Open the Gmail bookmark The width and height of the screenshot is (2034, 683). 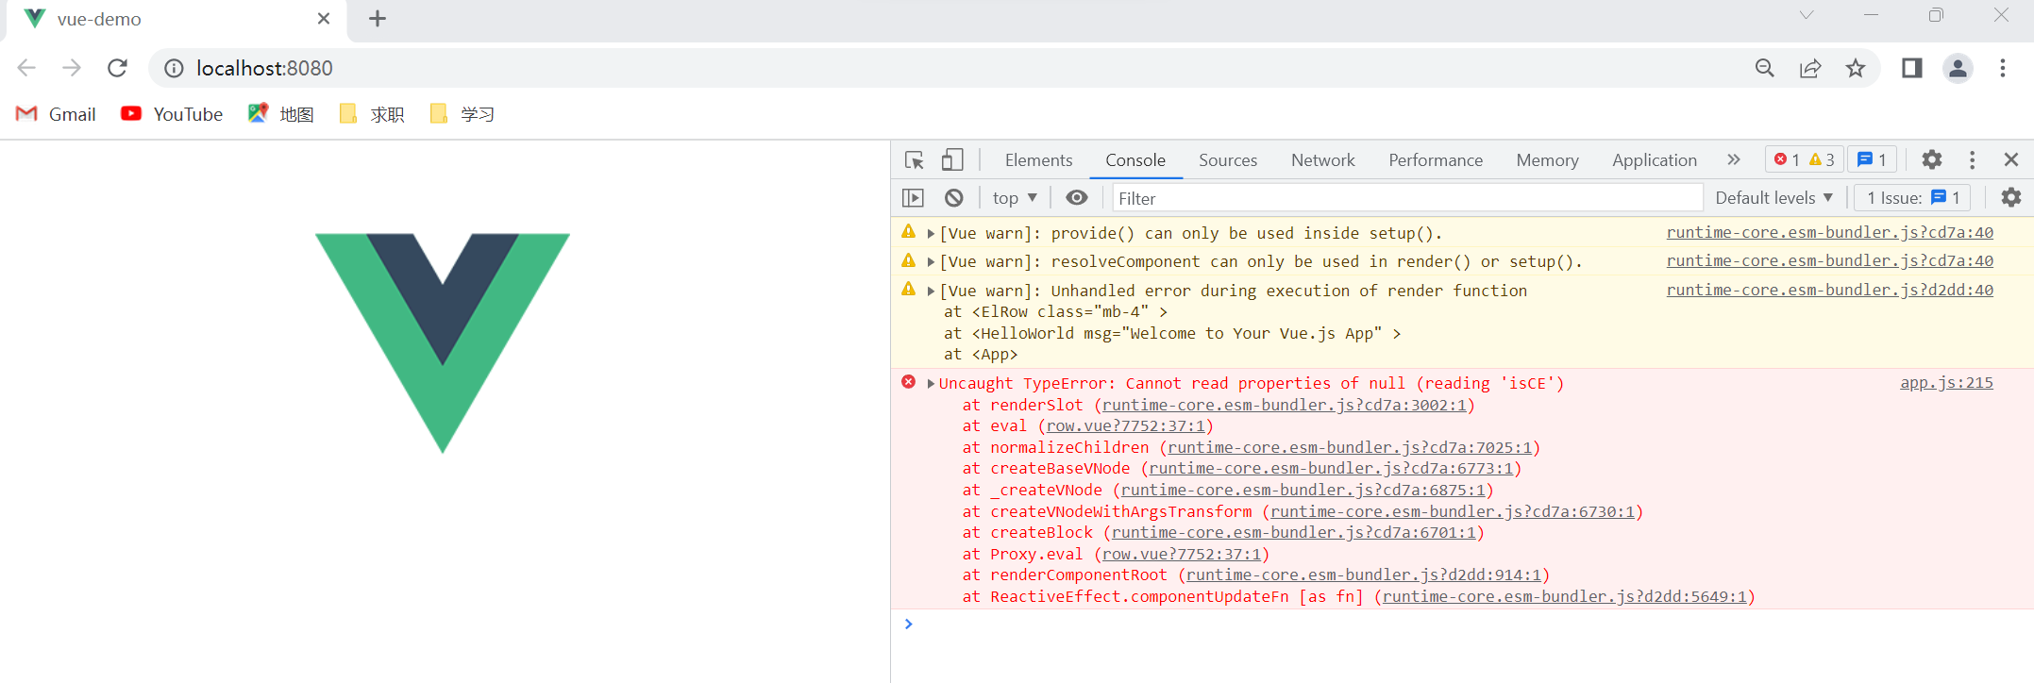tap(57, 114)
